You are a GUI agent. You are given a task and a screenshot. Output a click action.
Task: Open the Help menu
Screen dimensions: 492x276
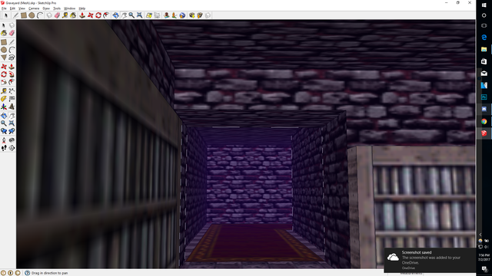(82, 8)
